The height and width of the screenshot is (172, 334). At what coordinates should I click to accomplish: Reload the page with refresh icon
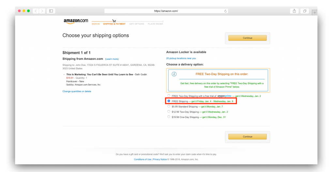click(225, 11)
